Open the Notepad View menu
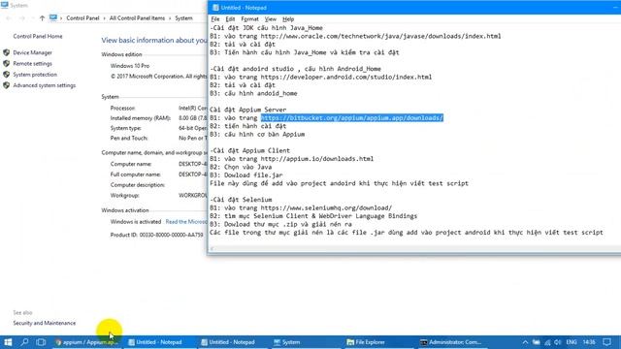This screenshot has height=349, width=621. 271,19
